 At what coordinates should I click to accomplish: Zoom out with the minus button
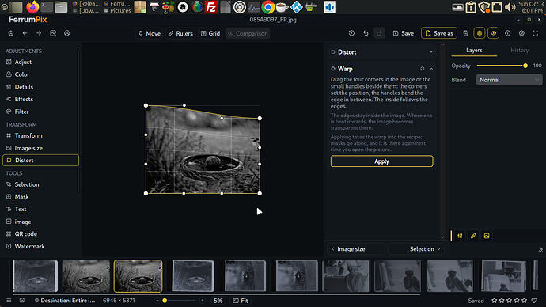point(157,301)
